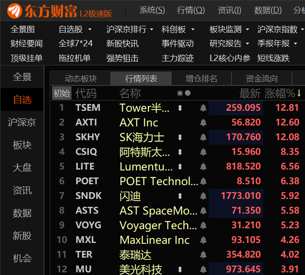Expand the 季报年报 dropdown arrow
The width and height of the screenshot is (305, 275).
coord(296,44)
